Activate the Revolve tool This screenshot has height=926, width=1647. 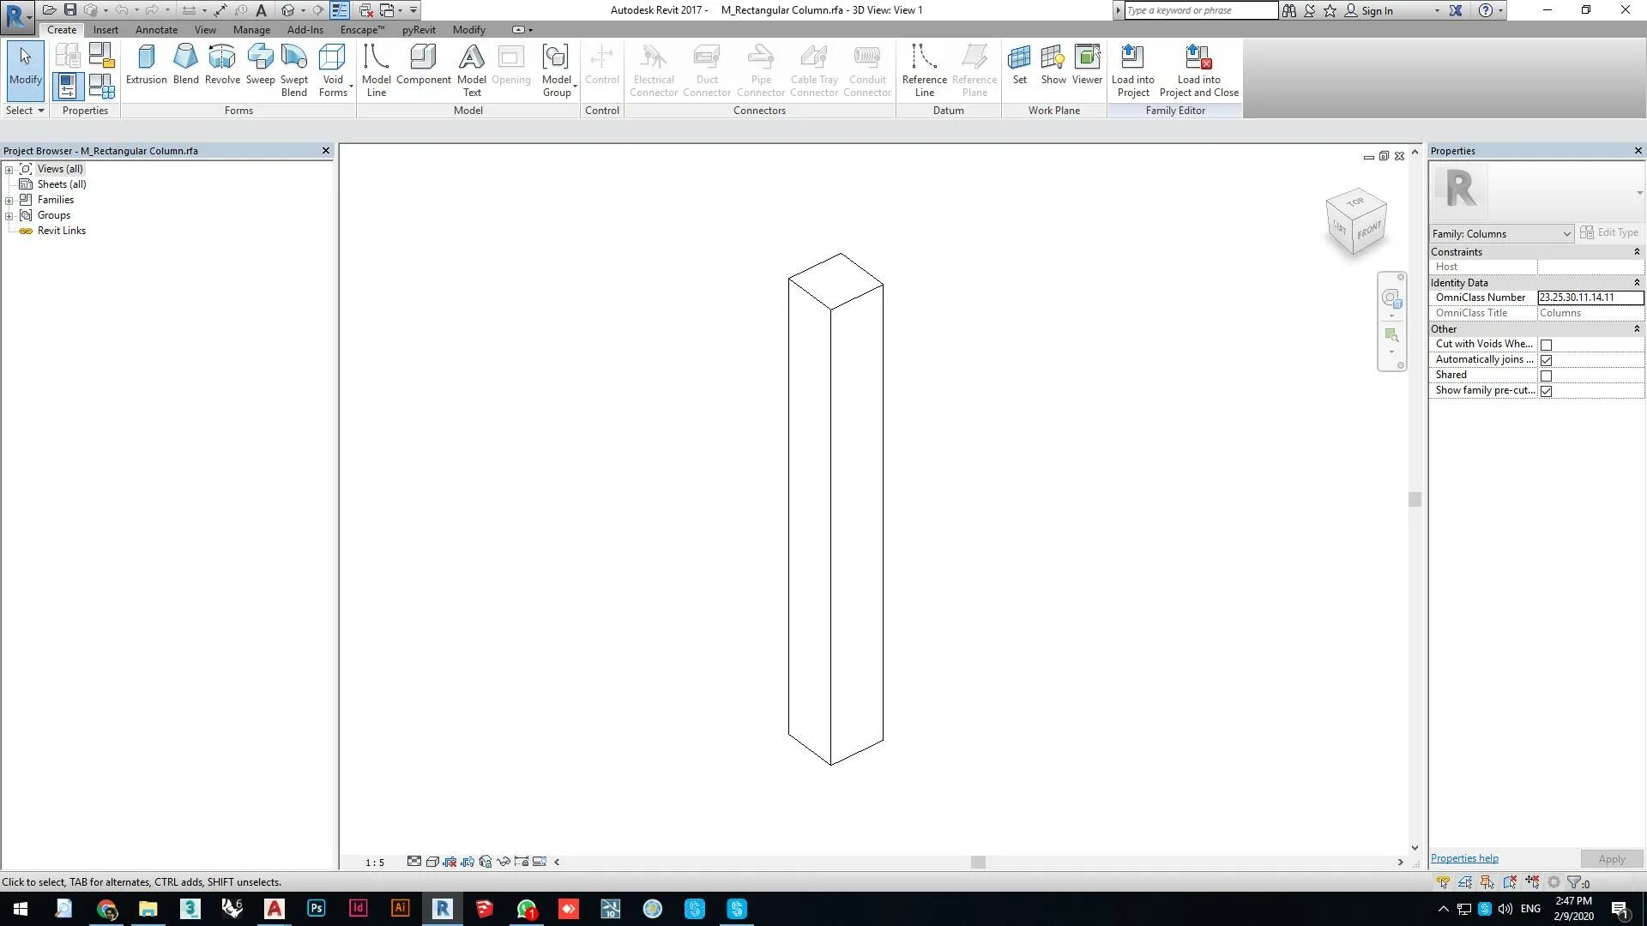coord(222,65)
